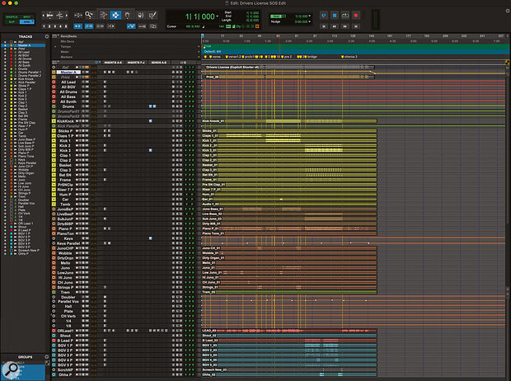
Task: Mute the All Lead track
Action: tap(87, 82)
